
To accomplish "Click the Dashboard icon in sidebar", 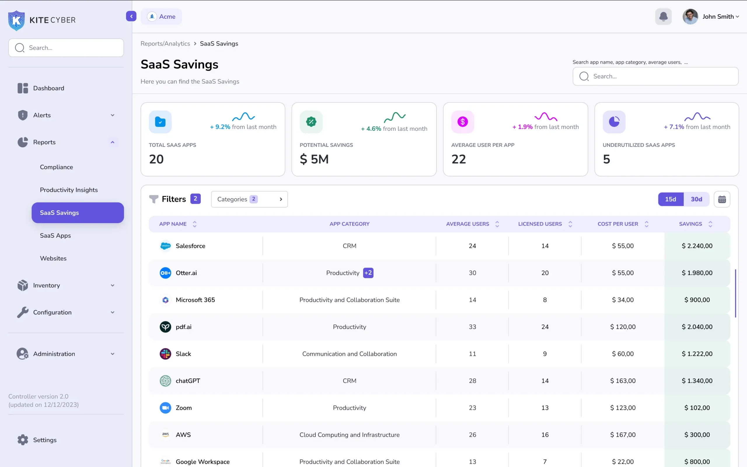I will [22, 88].
